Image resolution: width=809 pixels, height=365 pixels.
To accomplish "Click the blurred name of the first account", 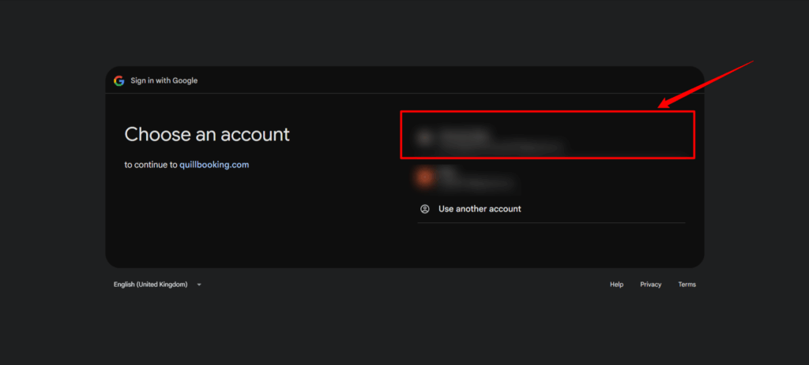I will (x=465, y=133).
